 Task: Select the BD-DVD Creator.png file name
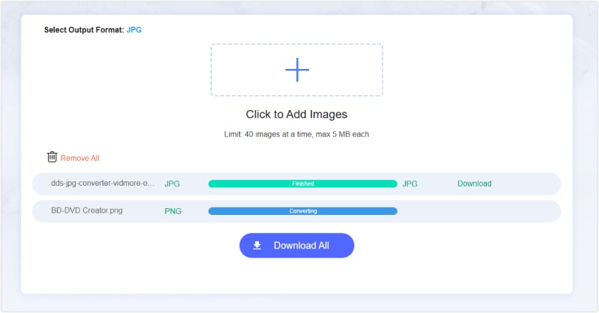[87, 210]
